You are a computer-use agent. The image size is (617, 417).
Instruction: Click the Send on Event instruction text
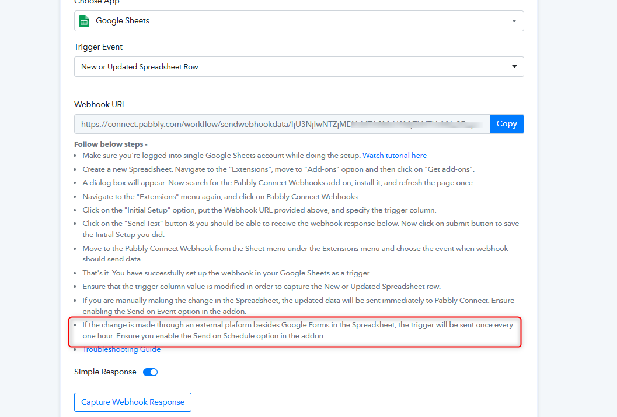(298, 306)
